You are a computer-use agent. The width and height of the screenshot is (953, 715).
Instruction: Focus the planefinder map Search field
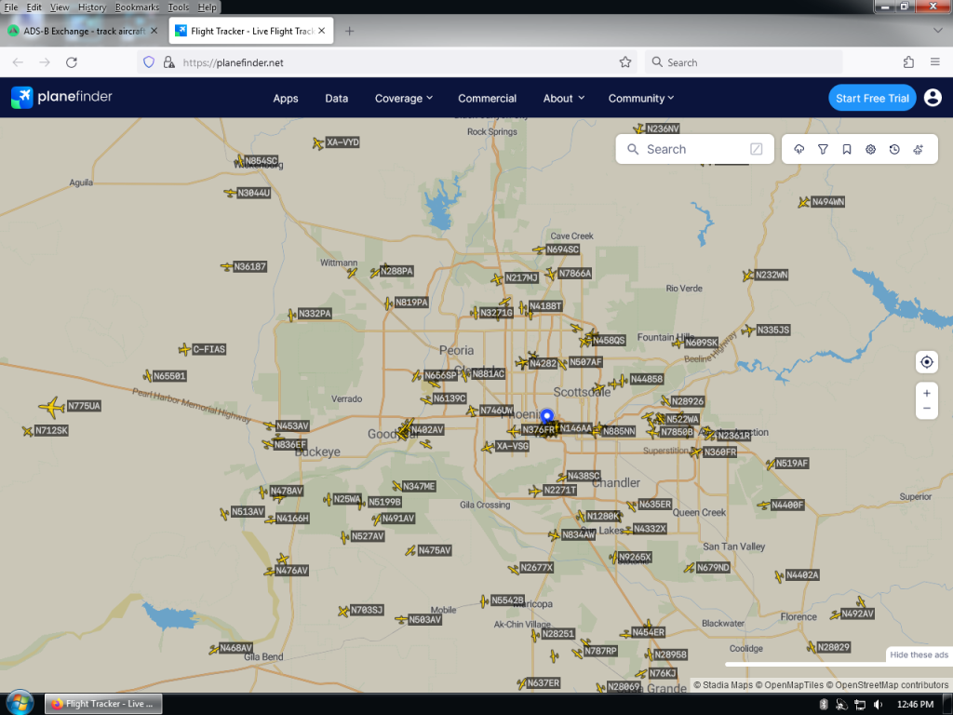pos(694,149)
